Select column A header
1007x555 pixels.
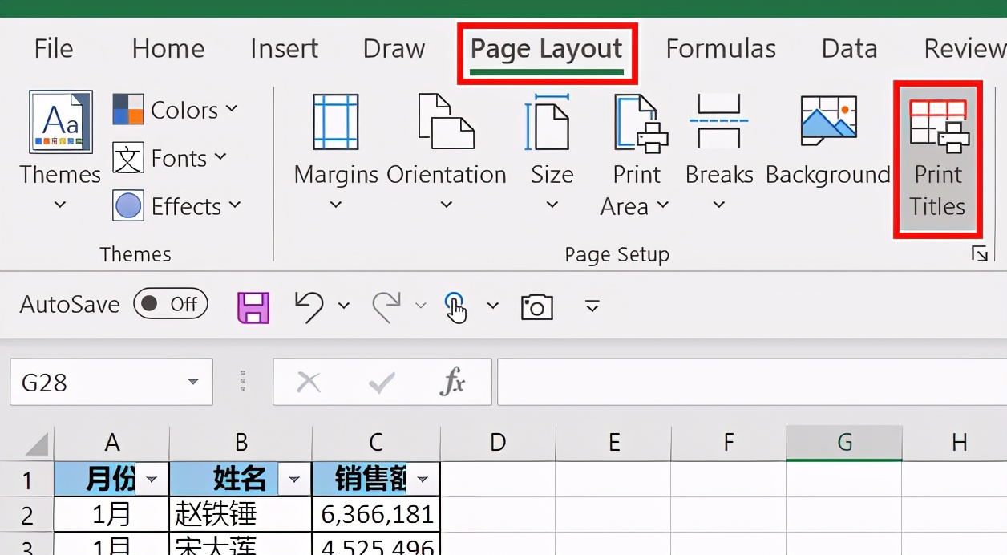click(112, 442)
